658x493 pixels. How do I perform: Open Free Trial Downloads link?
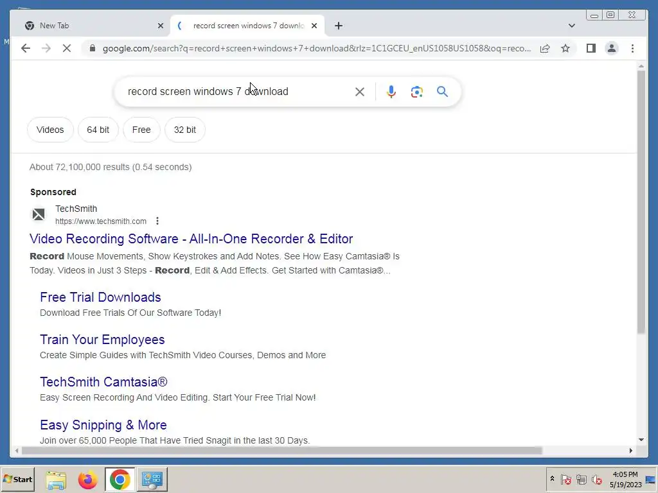click(x=100, y=297)
